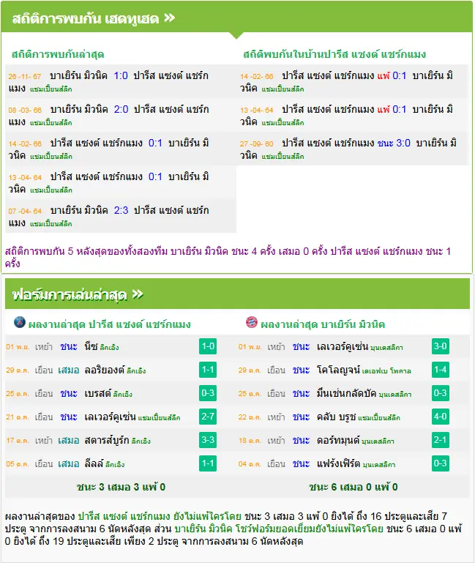
Task: Select the 0-3 score badge for เบรสต์
Action: coord(208,393)
